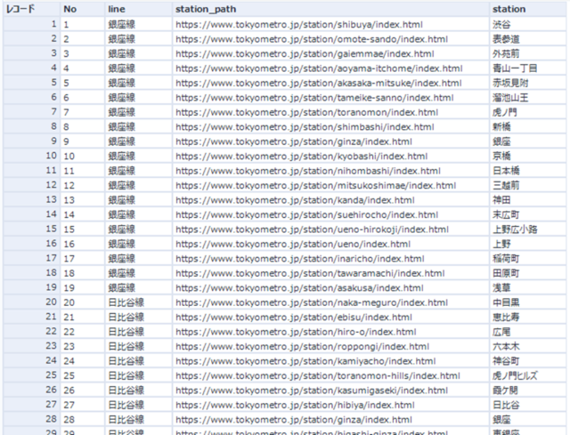The image size is (570, 435).
Task: Click the station cell '浅草'
Action: coord(528,288)
